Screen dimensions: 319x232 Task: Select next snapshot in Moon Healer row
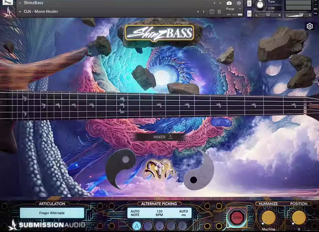tap(204, 12)
